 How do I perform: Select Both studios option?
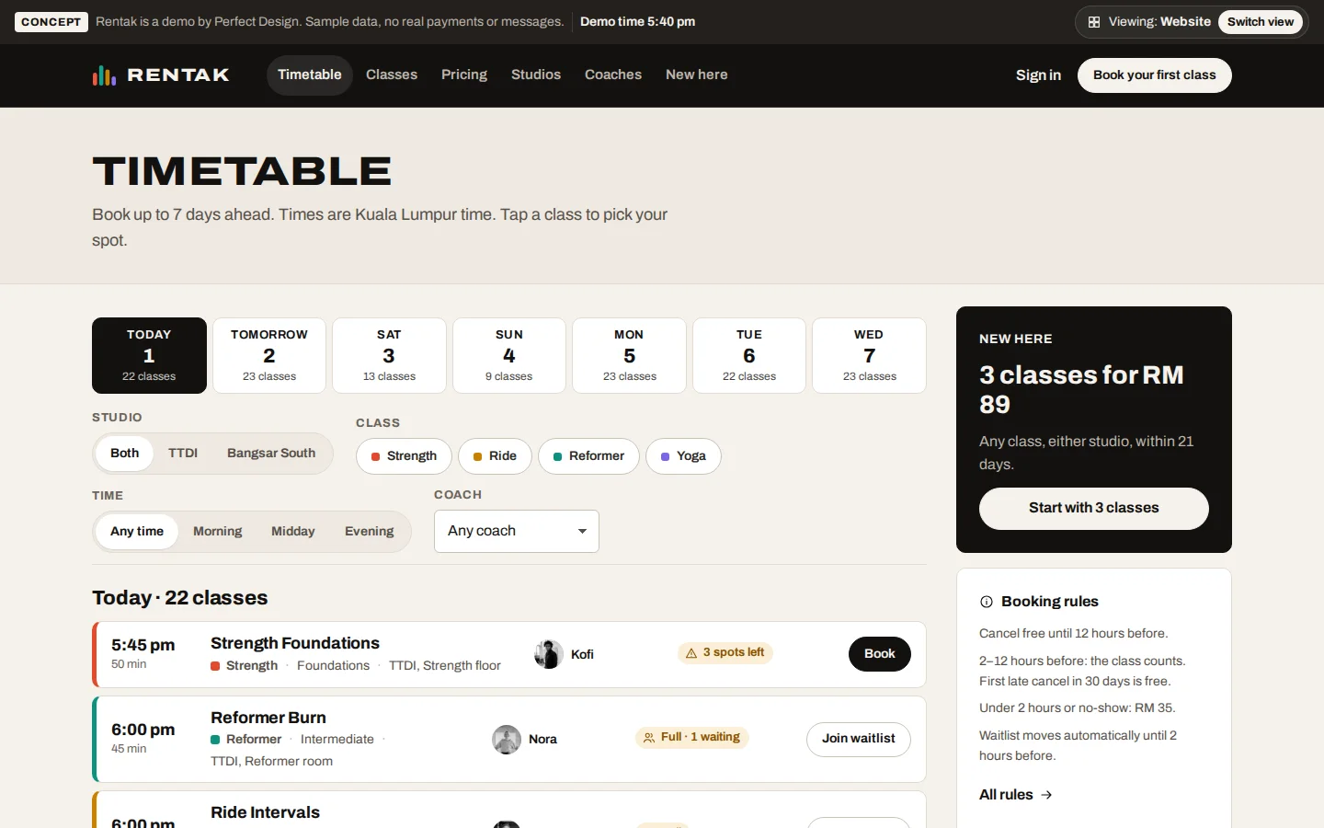pos(124,454)
